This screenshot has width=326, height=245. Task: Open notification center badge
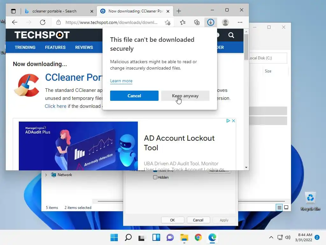tap(317, 237)
